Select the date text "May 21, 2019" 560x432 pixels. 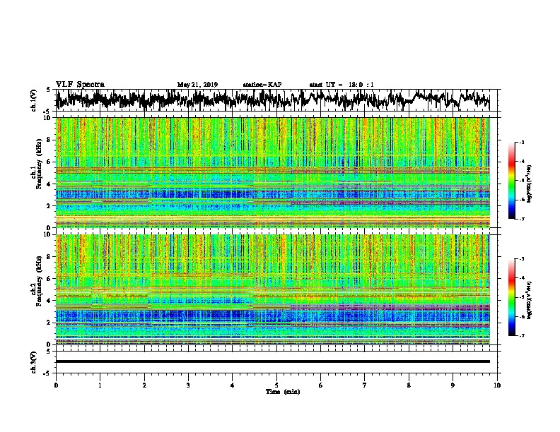[x=197, y=85]
